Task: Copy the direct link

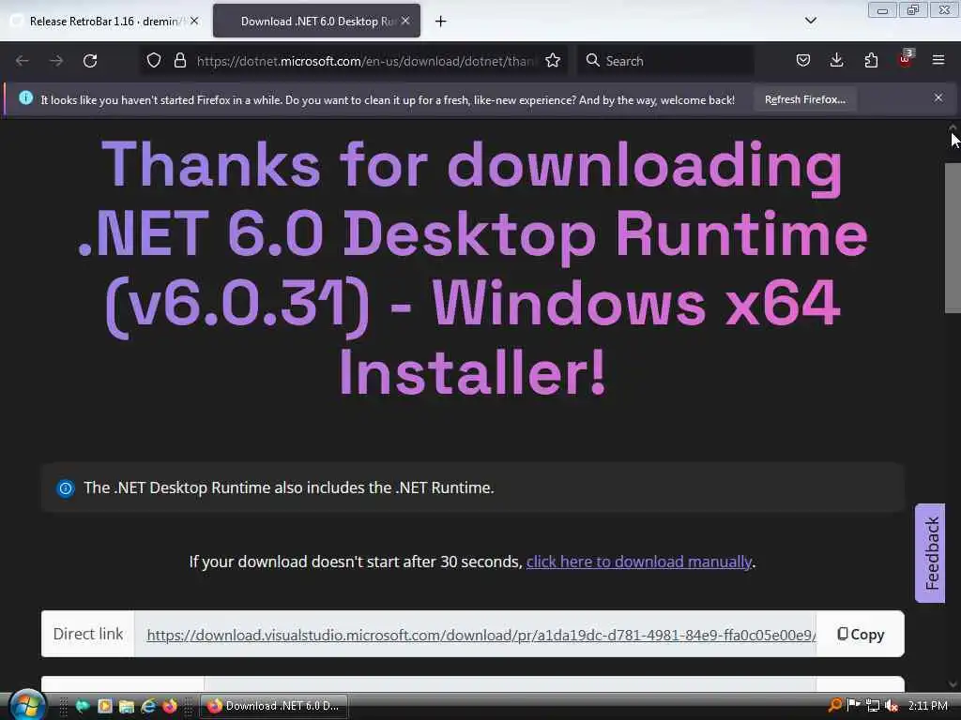Action: tap(861, 635)
